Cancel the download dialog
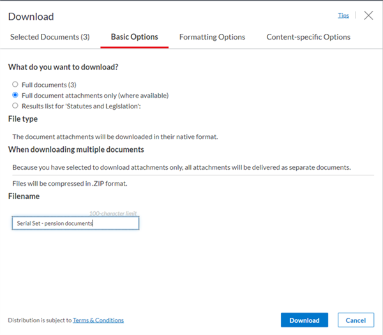 (x=356, y=320)
